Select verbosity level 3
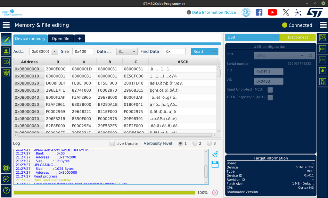 tap(209, 143)
